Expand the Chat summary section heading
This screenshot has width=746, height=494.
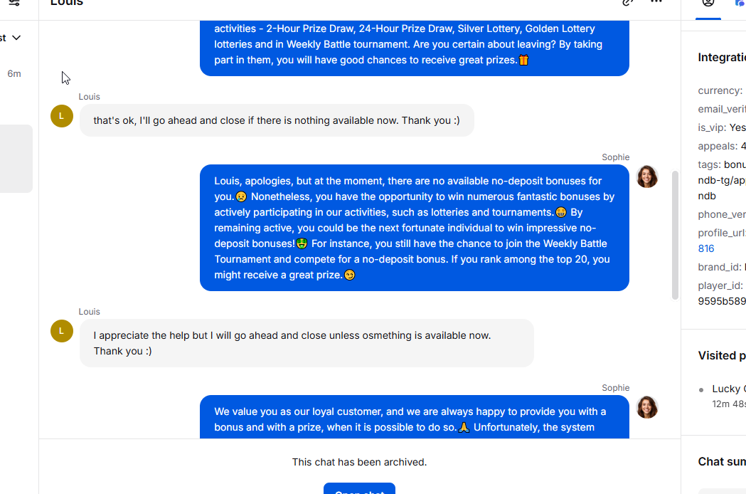tap(721, 461)
